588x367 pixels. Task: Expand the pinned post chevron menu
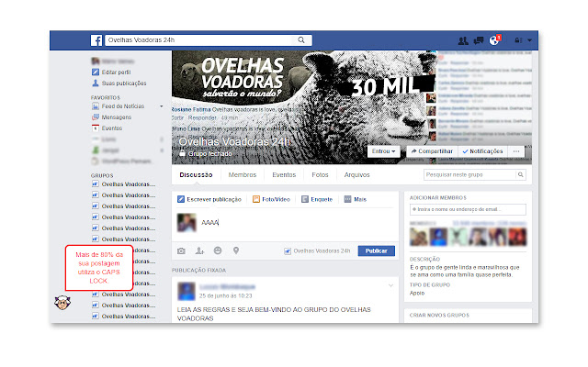[390, 285]
